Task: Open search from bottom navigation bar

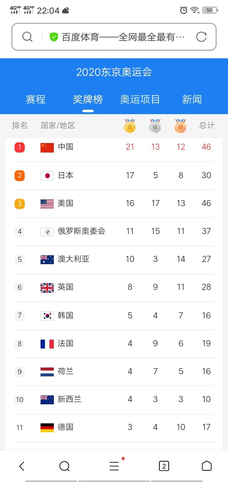Action: coord(64,466)
